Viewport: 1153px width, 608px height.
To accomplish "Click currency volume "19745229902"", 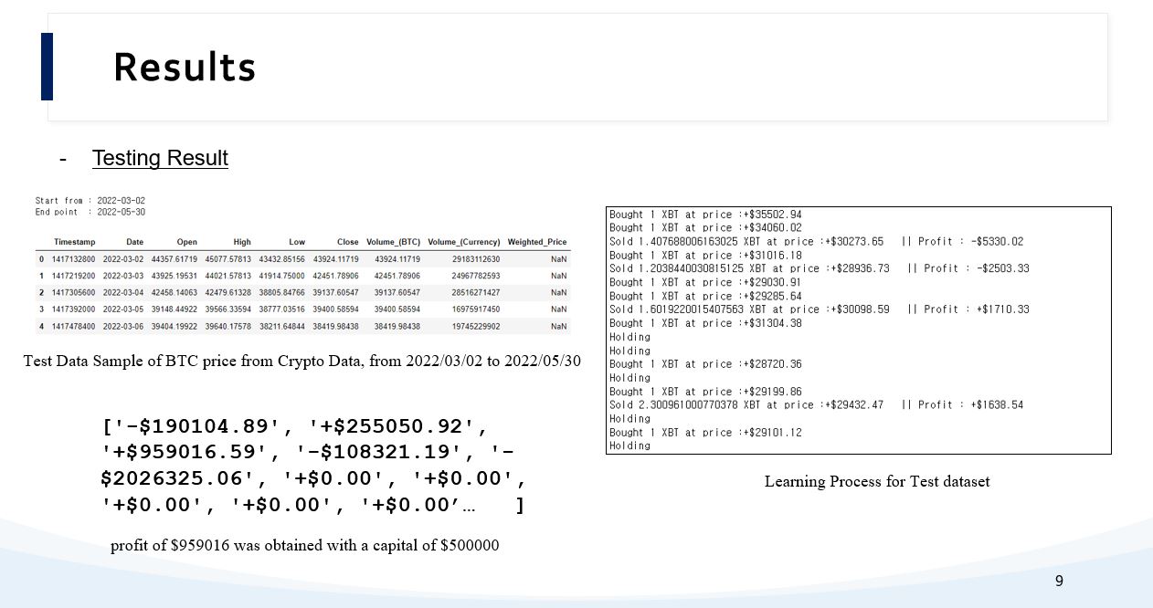I will (476, 326).
